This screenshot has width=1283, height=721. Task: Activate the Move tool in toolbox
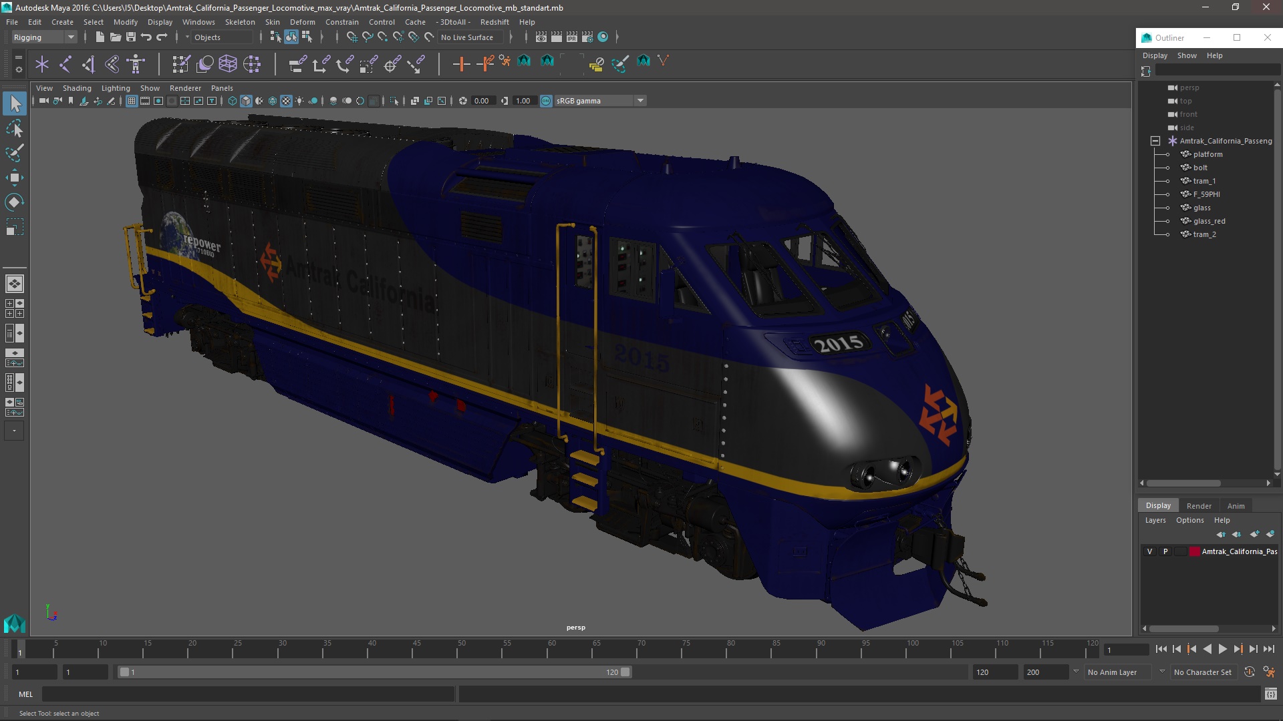coord(15,178)
